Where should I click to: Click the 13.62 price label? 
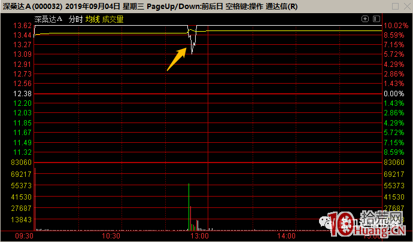[x=22, y=26]
